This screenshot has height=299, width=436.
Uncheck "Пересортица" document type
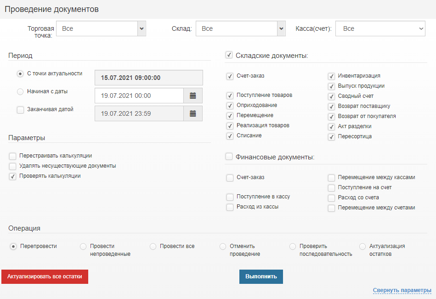[x=331, y=136]
